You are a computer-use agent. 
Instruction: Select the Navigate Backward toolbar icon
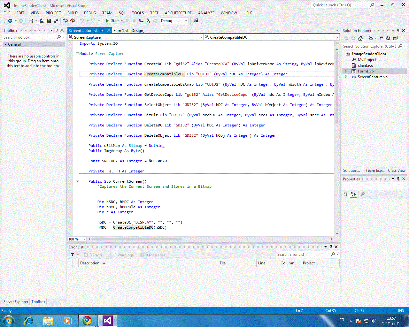[x=11, y=21]
